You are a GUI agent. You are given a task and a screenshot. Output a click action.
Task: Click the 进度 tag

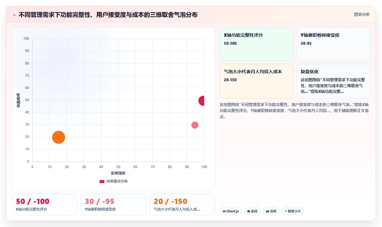[x=271, y=211]
